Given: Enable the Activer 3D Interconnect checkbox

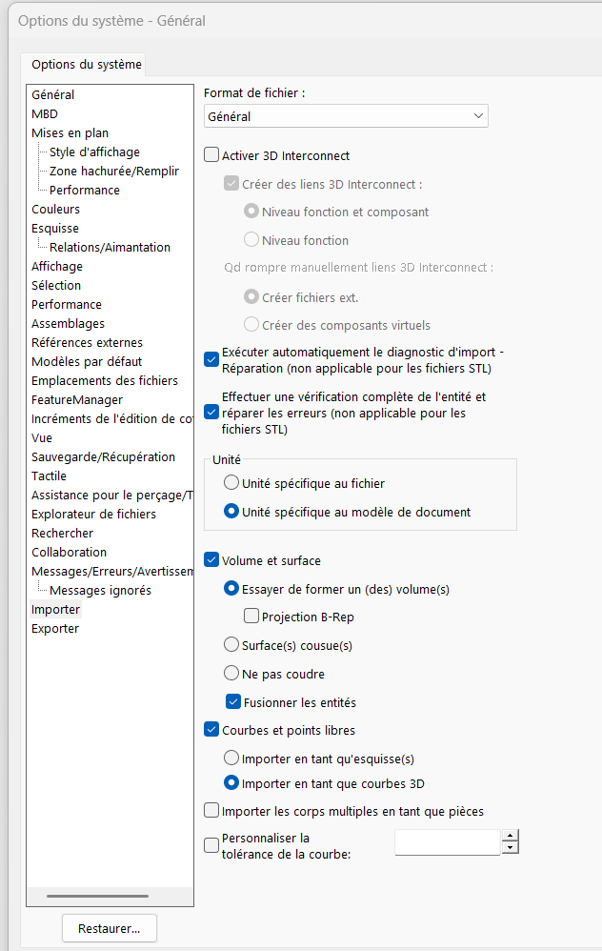Looking at the screenshot, I should pyautogui.click(x=211, y=155).
